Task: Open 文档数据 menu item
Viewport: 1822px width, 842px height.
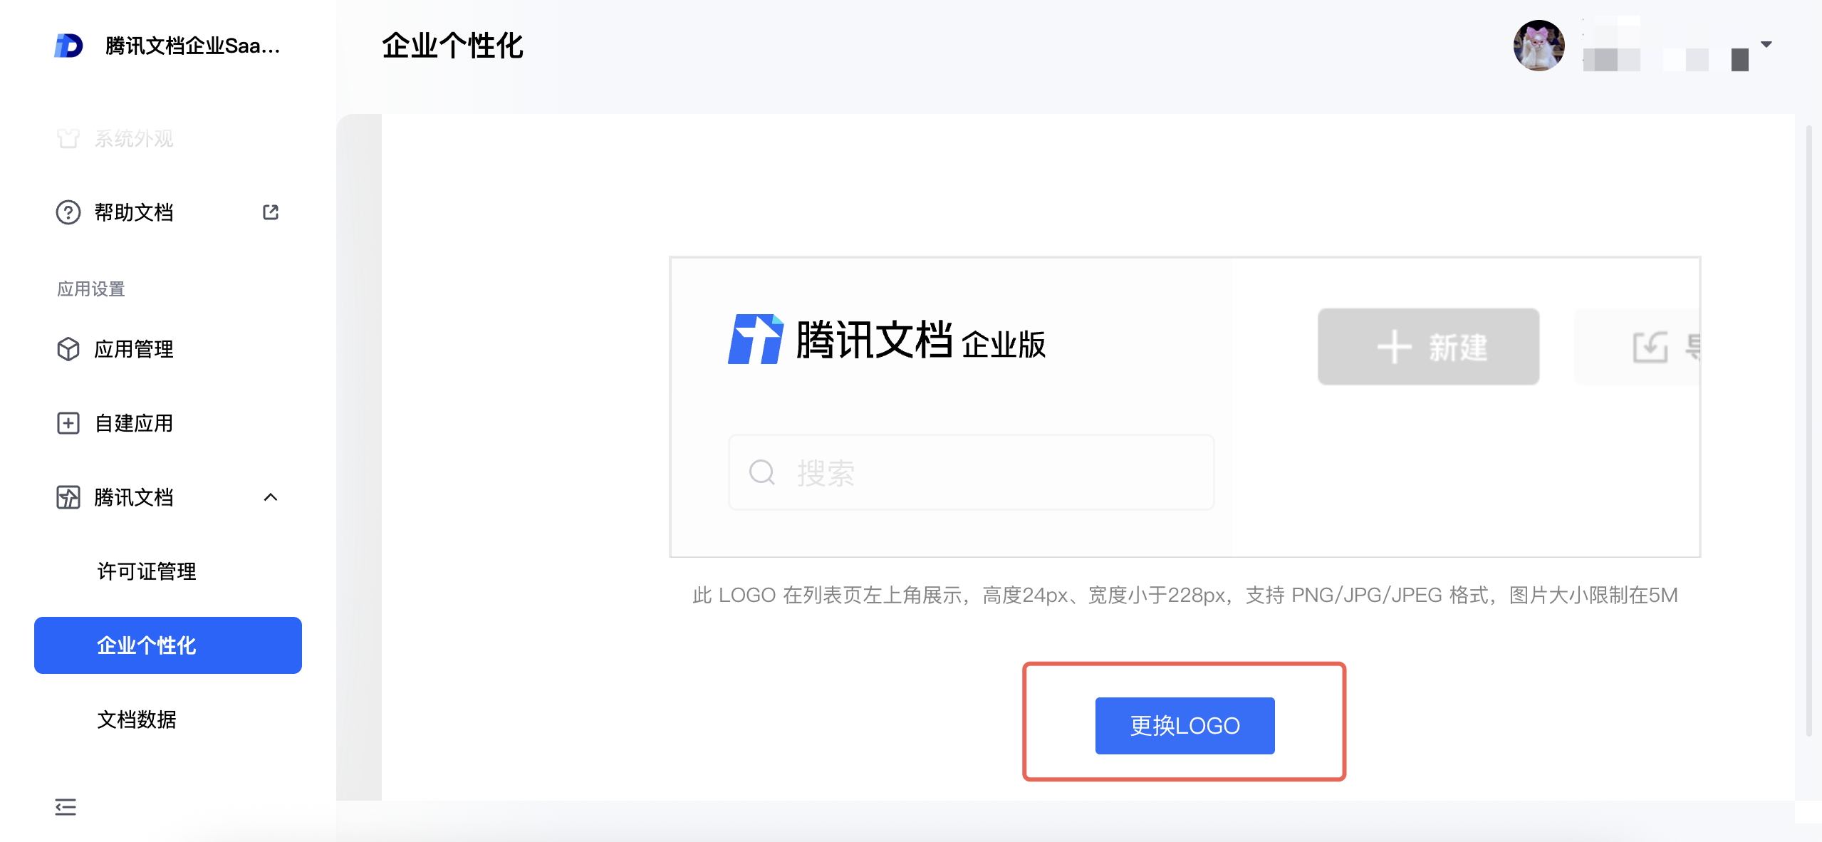Action: pos(137,719)
